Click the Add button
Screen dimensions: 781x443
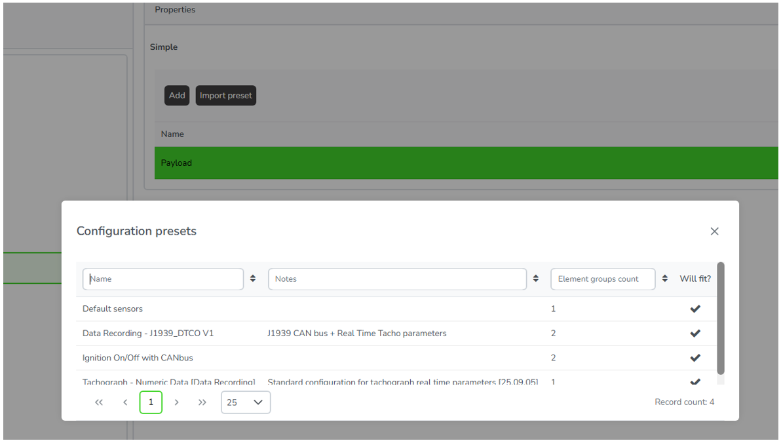point(177,96)
